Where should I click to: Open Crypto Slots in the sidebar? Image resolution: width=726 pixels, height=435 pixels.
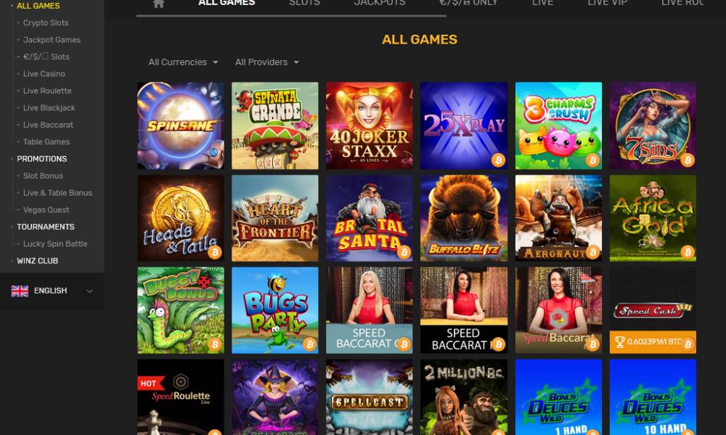[46, 22]
